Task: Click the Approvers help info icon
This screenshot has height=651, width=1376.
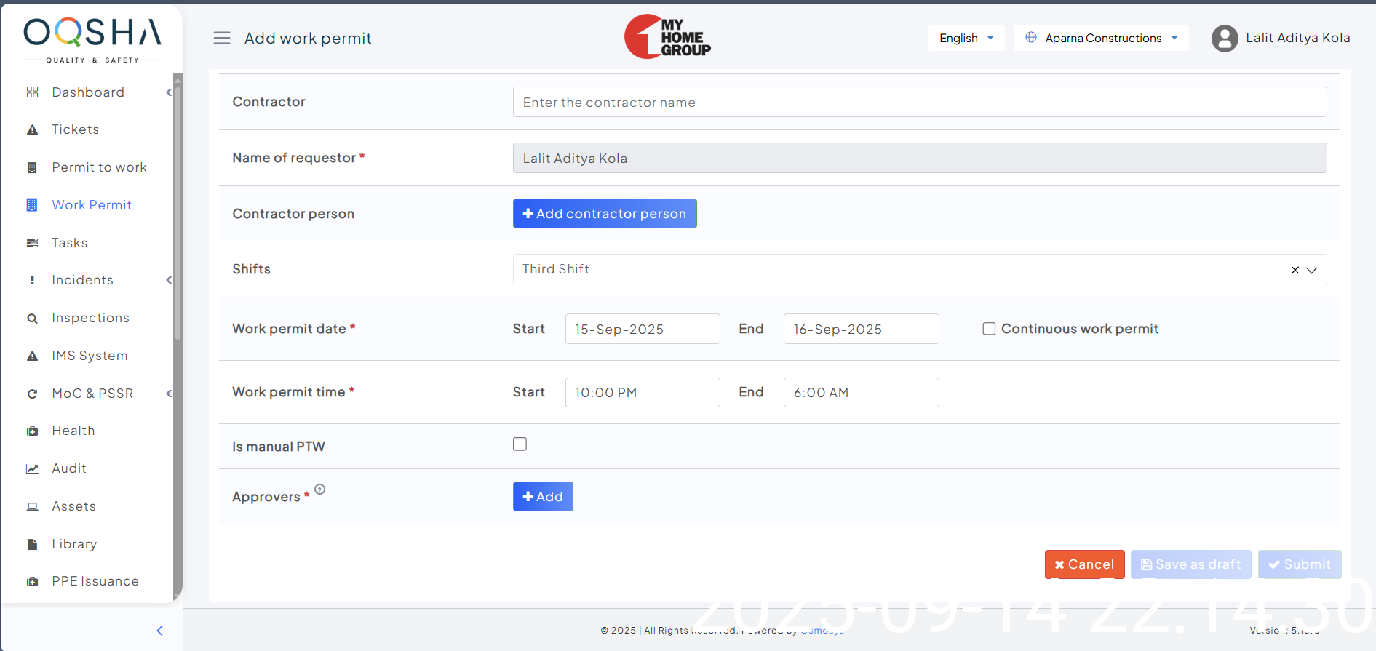Action: click(320, 490)
